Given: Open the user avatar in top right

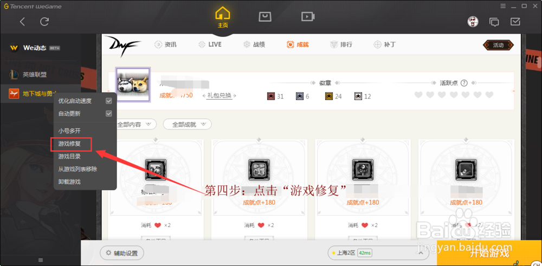Looking at the screenshot, I should [473, 22].
